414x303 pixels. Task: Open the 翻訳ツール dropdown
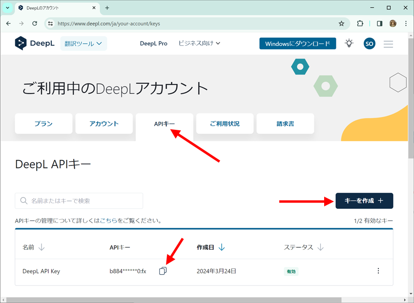pyautogui.click(x=83, y=43)
